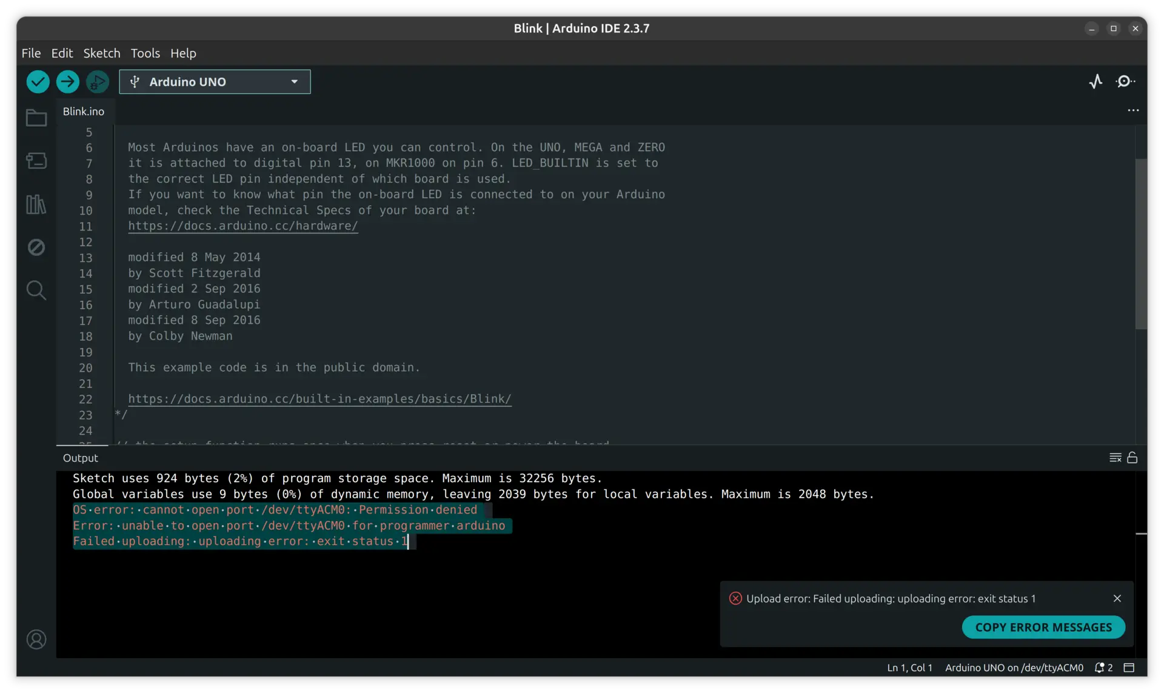This screenshot has height=693, width=1164.
Task: Toggle output autoscroll lock
Action: pos(1132,457)
